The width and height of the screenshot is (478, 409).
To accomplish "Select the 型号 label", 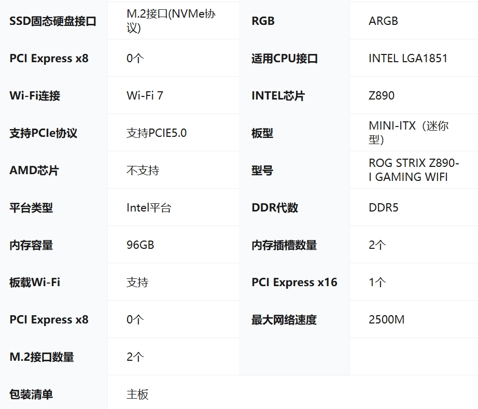I will click(x=262, y=171).
